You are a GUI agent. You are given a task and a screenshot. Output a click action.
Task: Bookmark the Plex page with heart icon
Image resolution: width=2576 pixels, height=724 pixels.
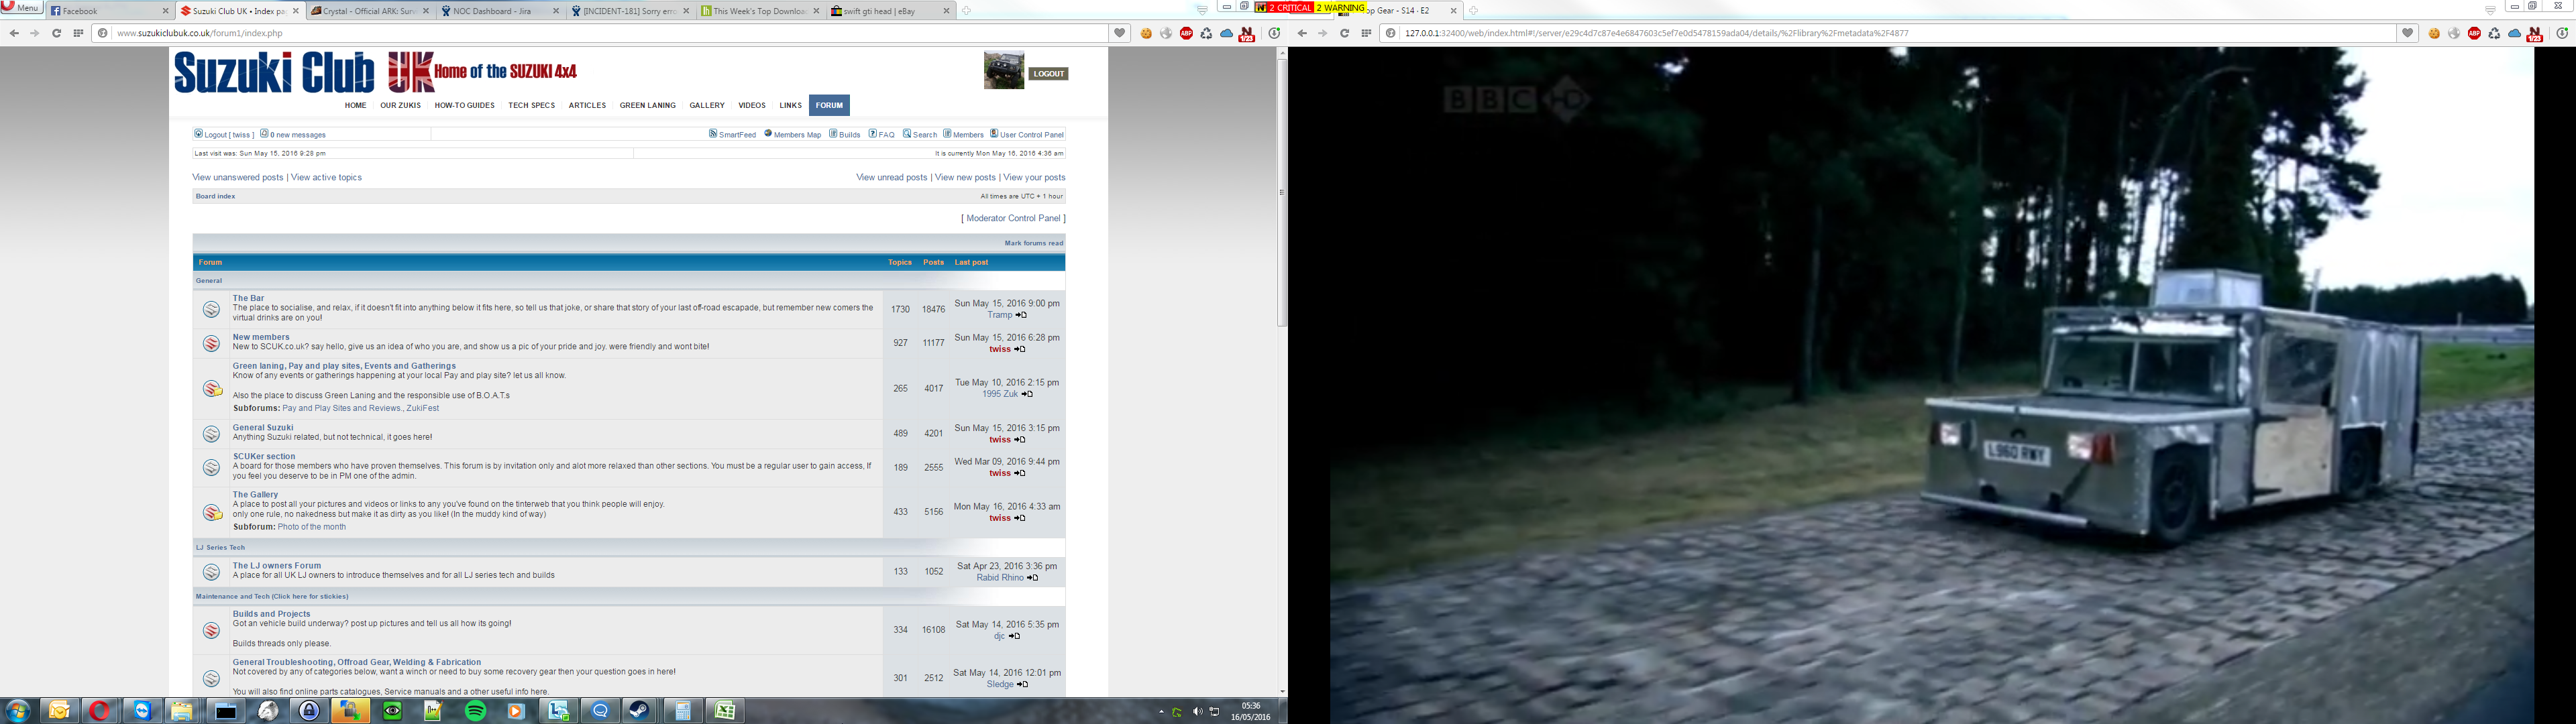[x=2407, y=33]
